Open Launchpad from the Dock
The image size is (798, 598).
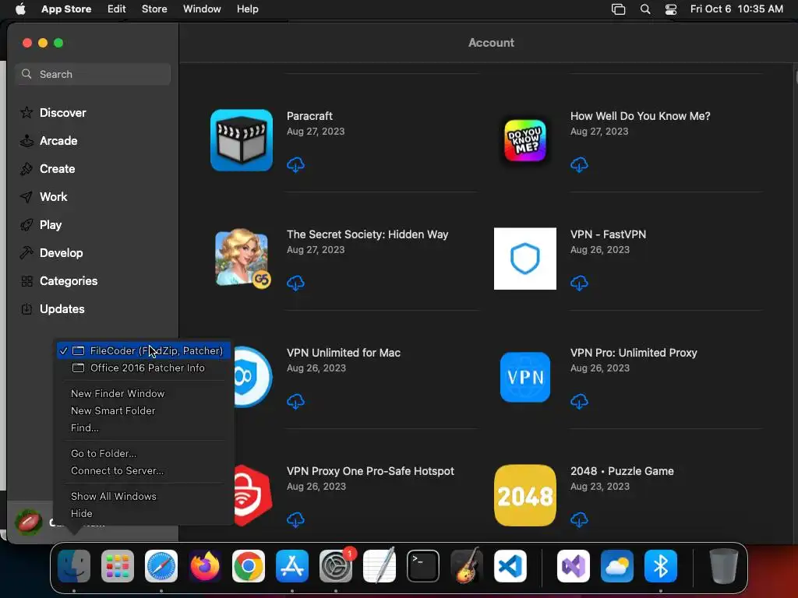click(118, 566)
